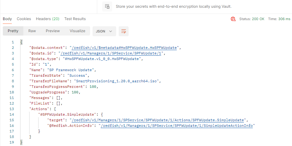Open the @odata.context metadata link

pos(124,48)
